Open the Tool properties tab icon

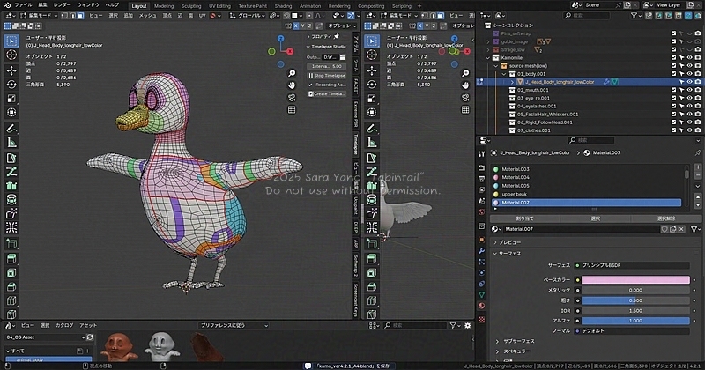(x=481, y=154)
